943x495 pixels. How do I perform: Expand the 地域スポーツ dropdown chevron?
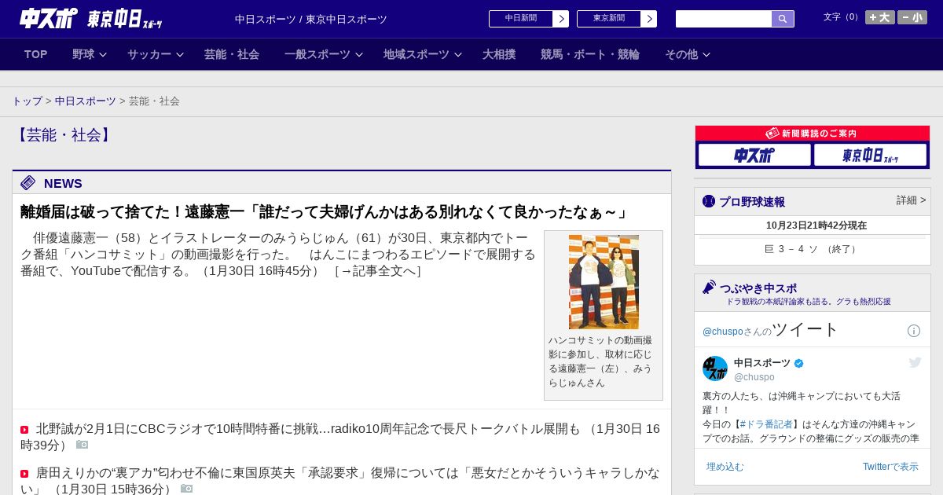[x=458, y=55]
